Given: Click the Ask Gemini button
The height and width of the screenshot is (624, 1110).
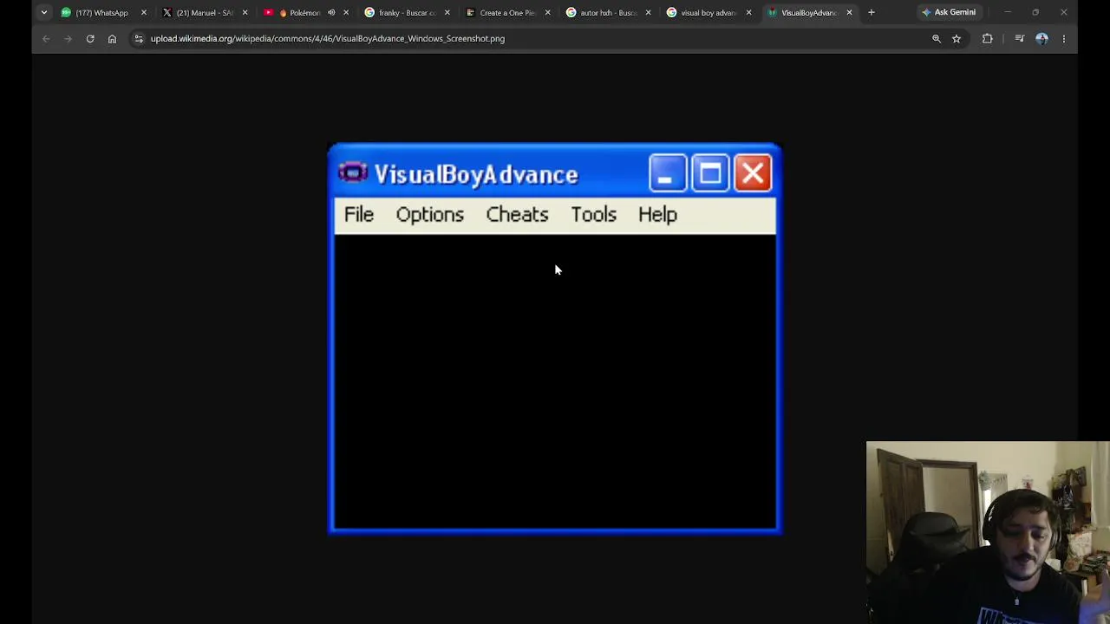Looking at the screenshot, I should [x=949, y=12].
